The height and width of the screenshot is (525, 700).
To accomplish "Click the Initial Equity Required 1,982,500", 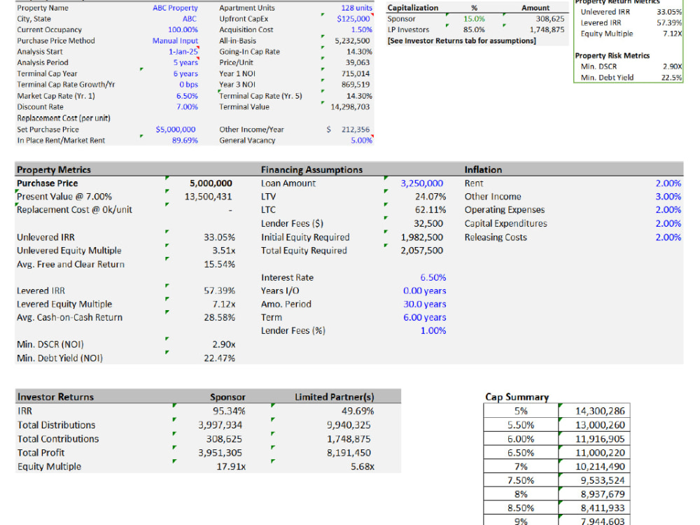I will click(x=422, y=237).
